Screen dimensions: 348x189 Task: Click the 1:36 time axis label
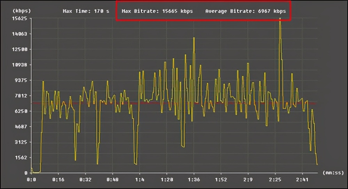pyautogui.click(x=194, y=180)
